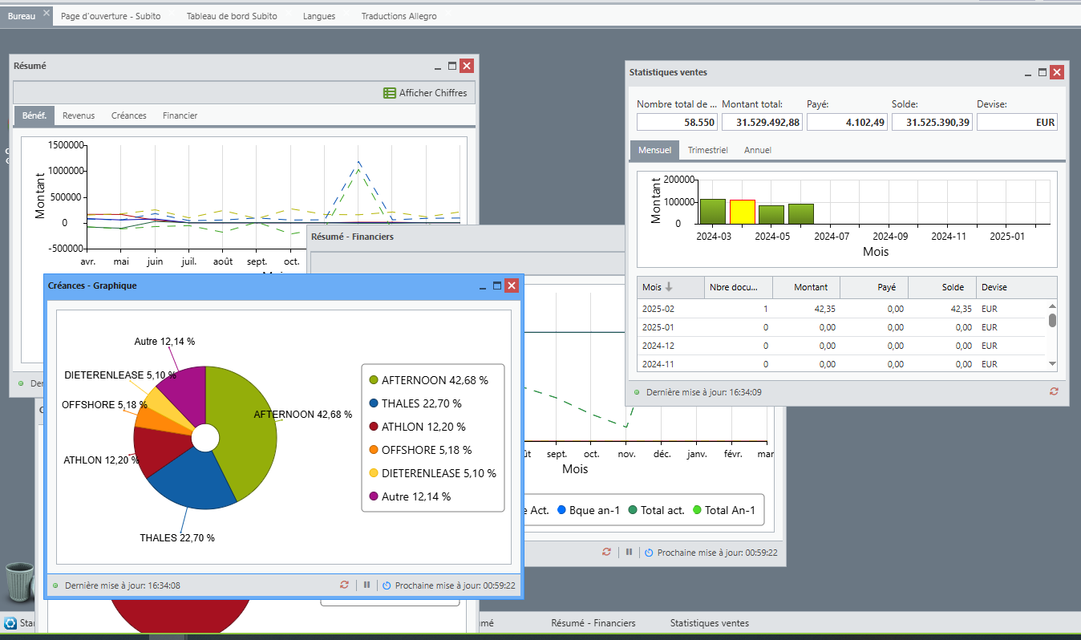This screenshot has width=1081, height=640.
Task: Sort table by the Solde column header
Action: pyautogui.click(x=941, y=287)
